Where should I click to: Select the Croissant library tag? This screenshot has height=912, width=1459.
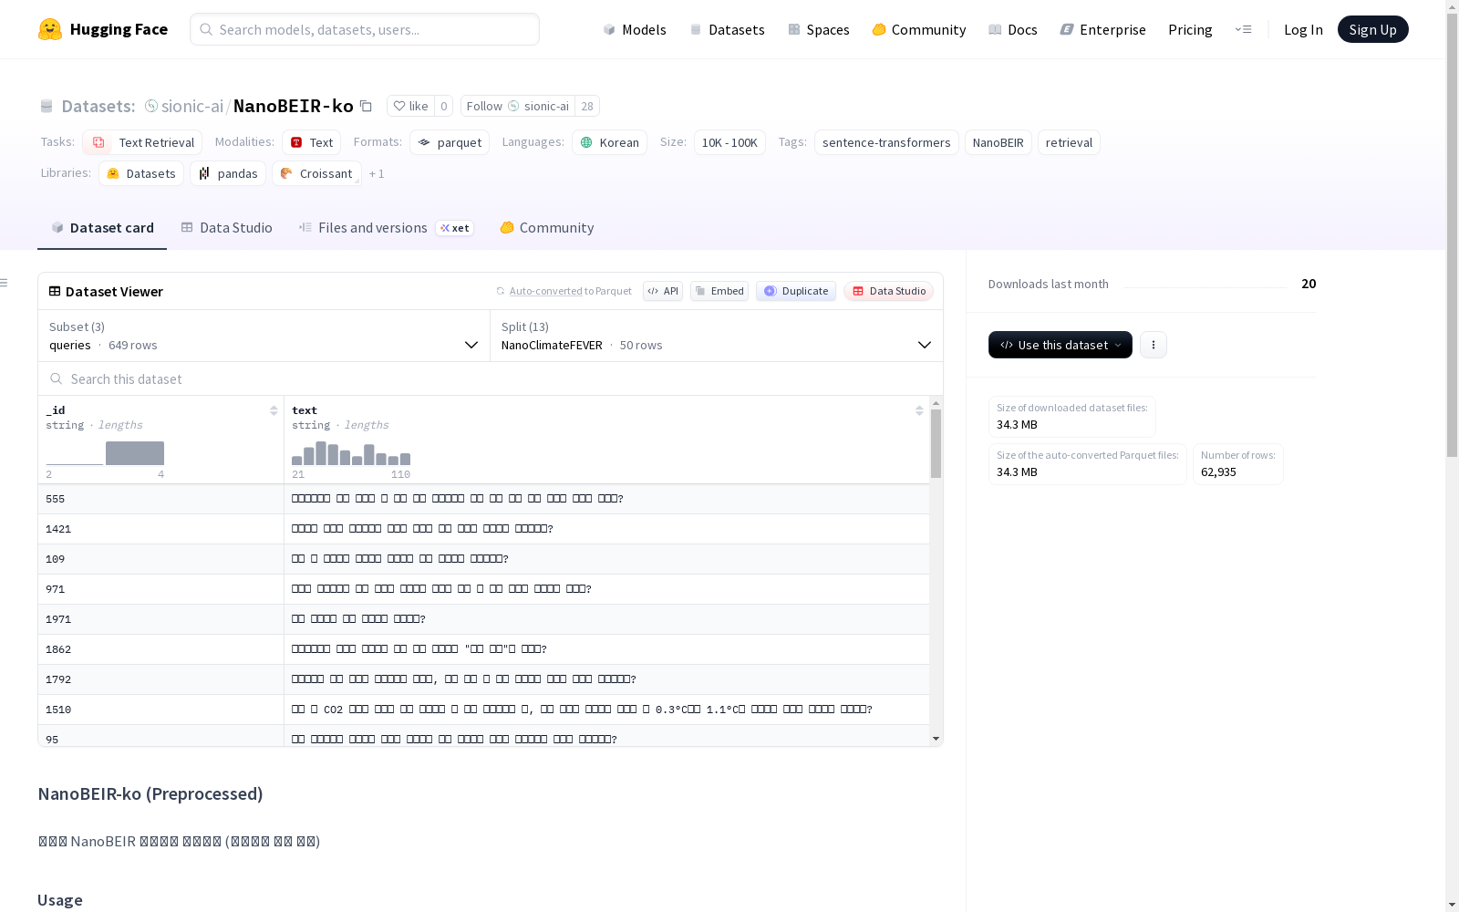pyautogui.click(x=316, y=173)
